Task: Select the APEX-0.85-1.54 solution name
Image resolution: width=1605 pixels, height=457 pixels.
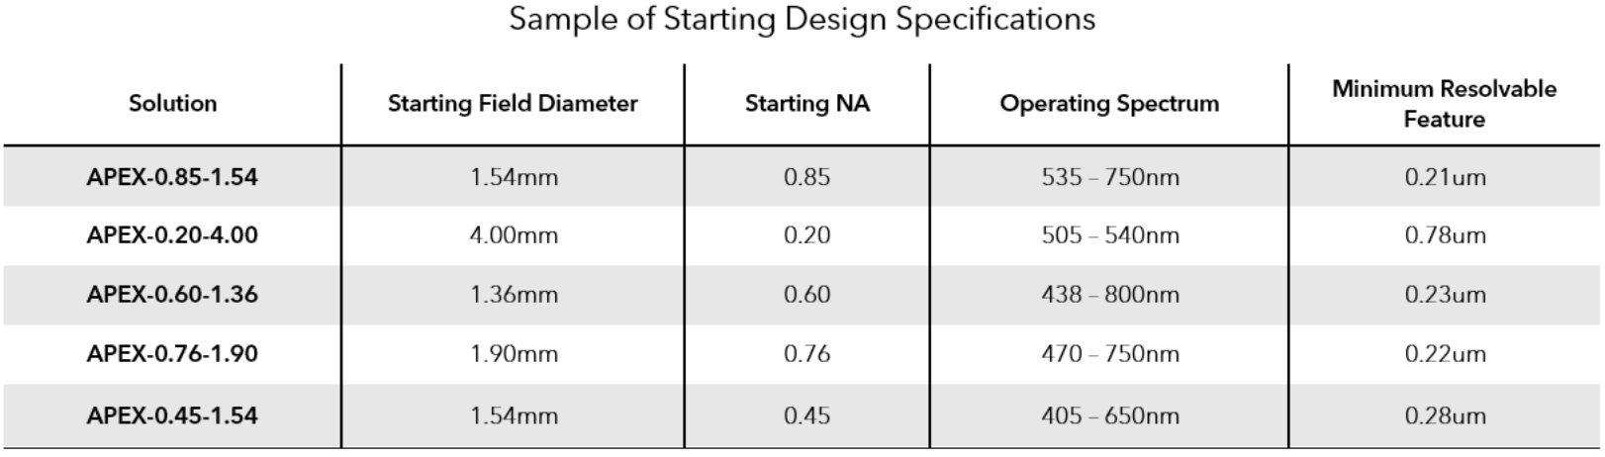Action: pos(172,178)
